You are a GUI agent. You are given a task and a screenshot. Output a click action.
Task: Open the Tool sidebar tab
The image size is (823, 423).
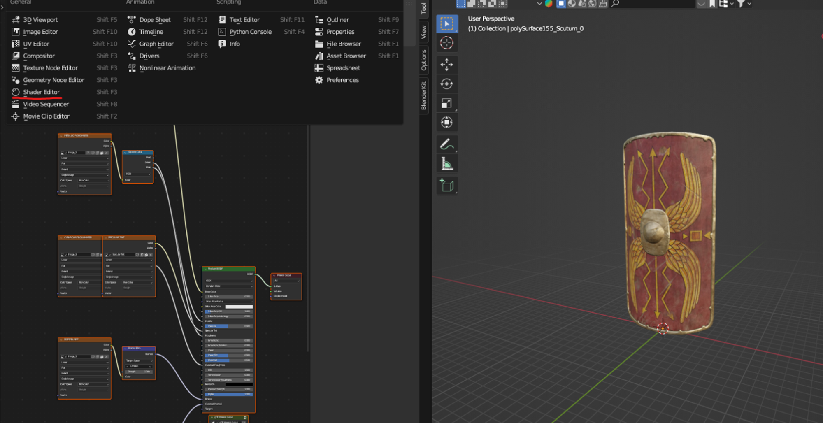tap(423, 8)
